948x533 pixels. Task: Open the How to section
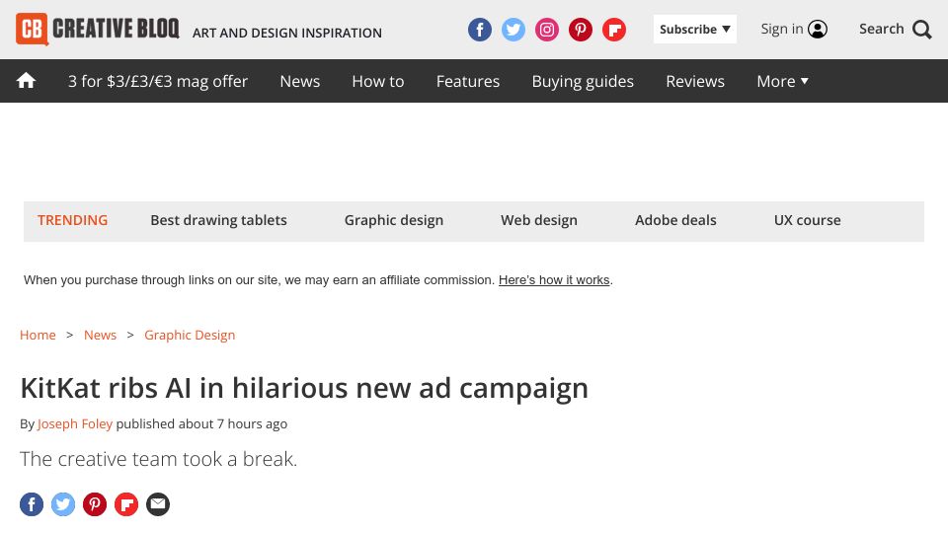378,81
